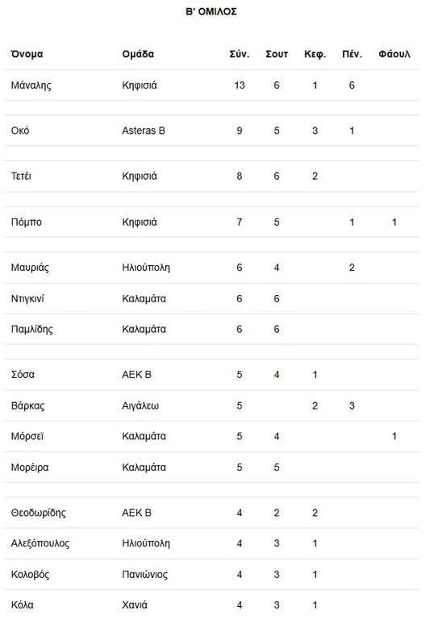Click the Πέν. column header
The image size is (438, 619).
click(352, 54)
